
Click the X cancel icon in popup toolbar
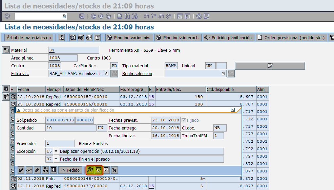pyautogui.click(x=114, y=170)
